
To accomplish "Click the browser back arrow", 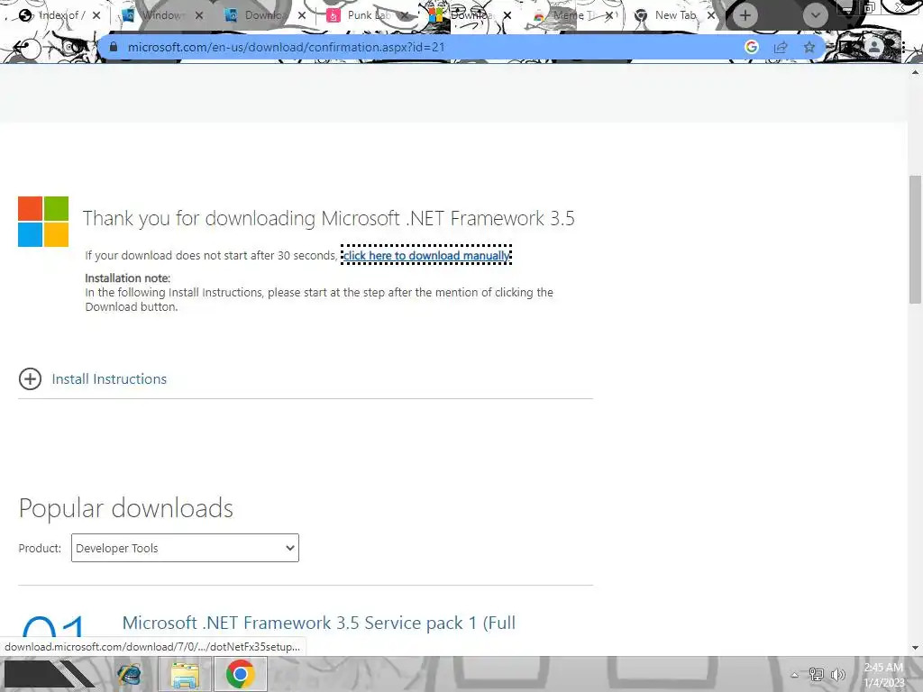I will coord(22,48).
